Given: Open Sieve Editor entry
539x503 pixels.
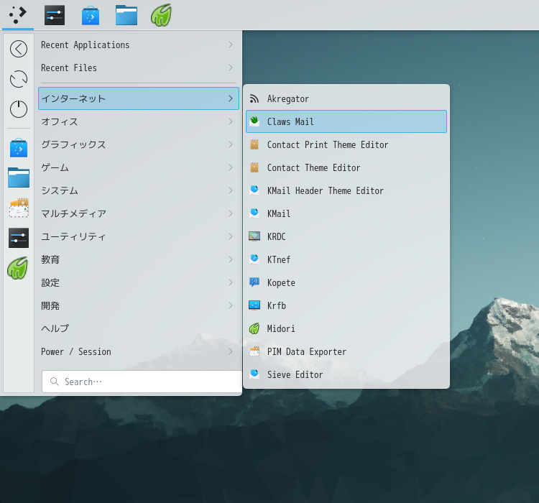Looking at the screenshot, I should coord(346,374).
